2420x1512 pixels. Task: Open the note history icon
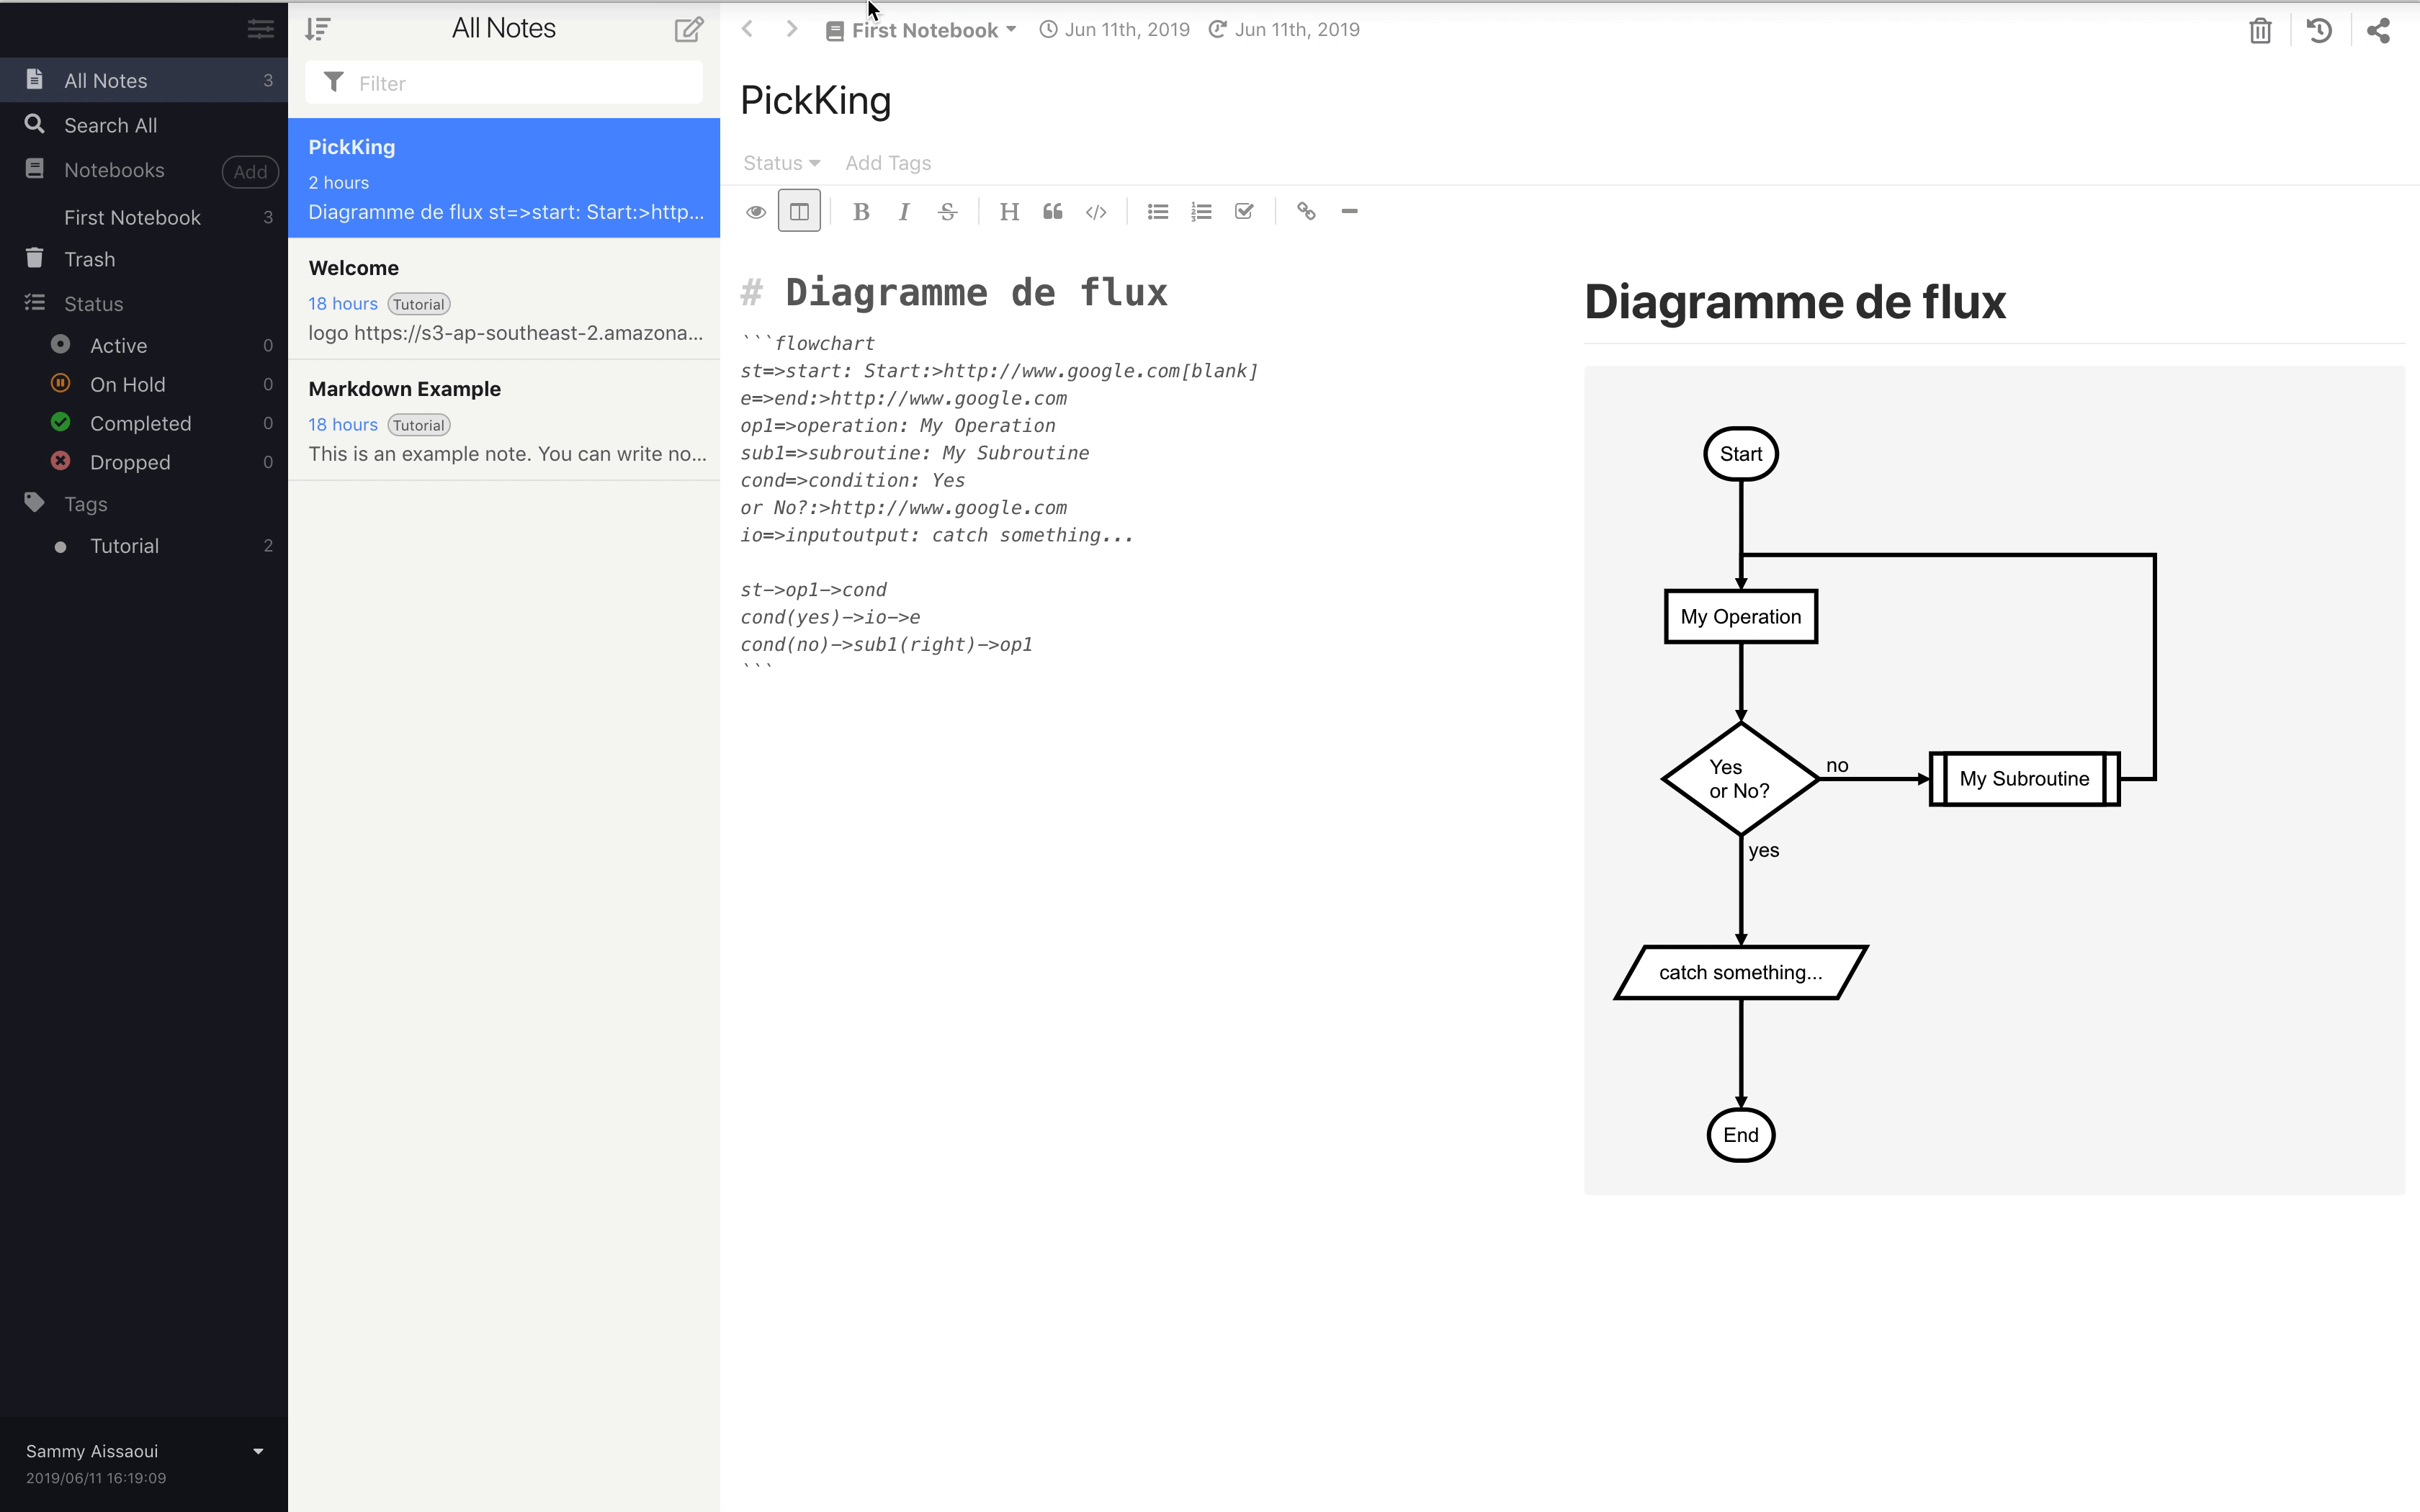point(2319,30)
